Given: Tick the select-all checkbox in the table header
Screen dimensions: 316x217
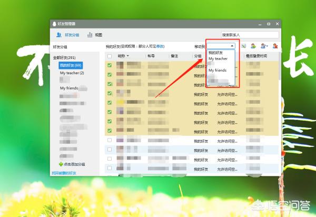Looking at the screenshot, I should point(110,56).
